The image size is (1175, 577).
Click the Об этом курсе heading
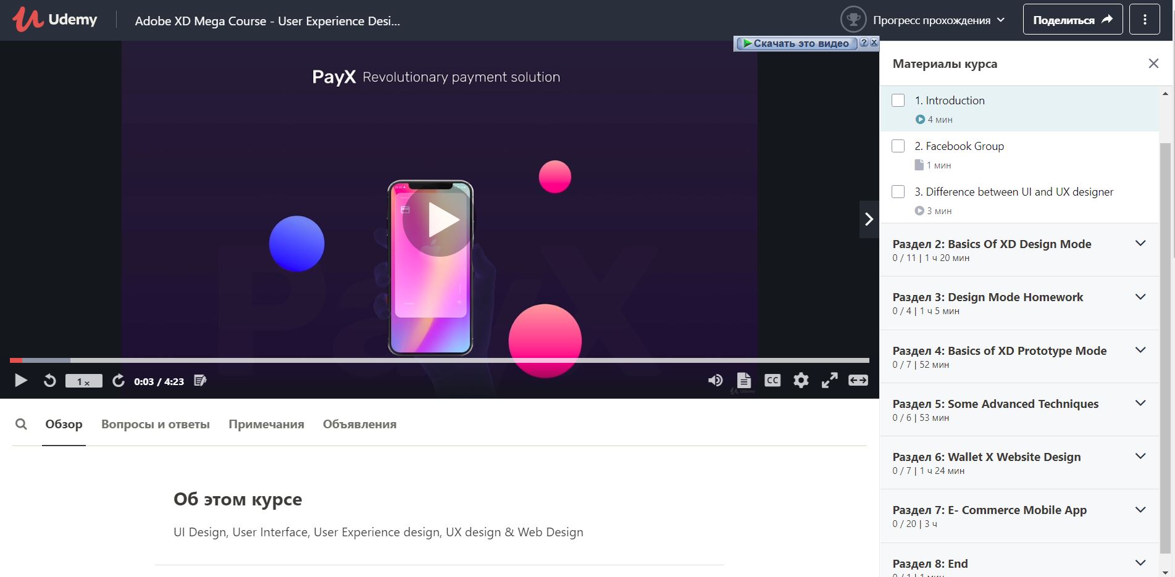tap(238, 499)
